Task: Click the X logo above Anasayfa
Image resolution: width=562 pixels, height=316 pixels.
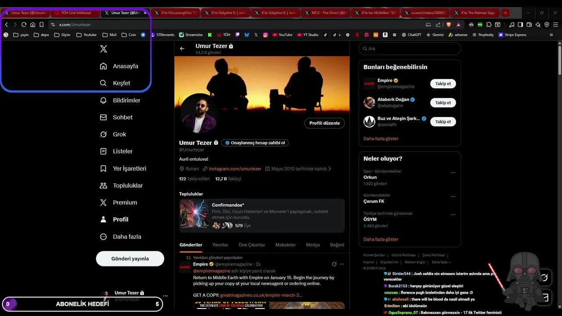Action: click(104, 49)
